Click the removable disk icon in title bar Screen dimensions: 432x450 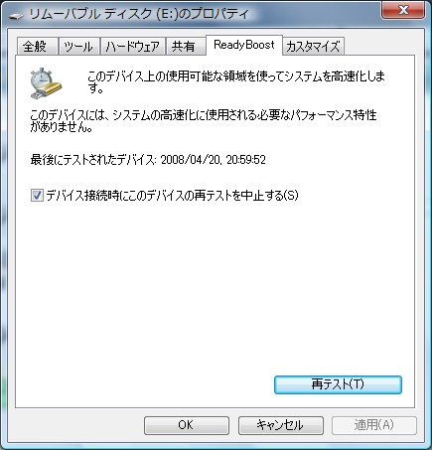click(x=16, y=15)
